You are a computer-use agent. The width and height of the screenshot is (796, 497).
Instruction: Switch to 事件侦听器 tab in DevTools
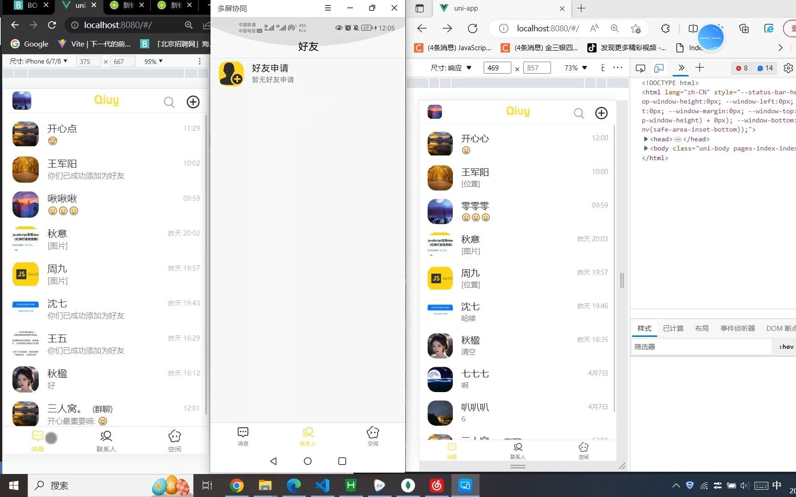point(737,328)
